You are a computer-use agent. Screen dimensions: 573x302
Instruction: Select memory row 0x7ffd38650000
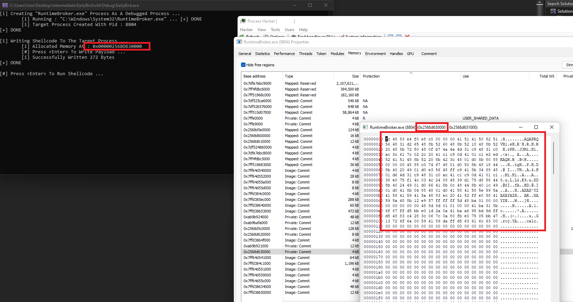pyautogui.click(x=301, y=292)
